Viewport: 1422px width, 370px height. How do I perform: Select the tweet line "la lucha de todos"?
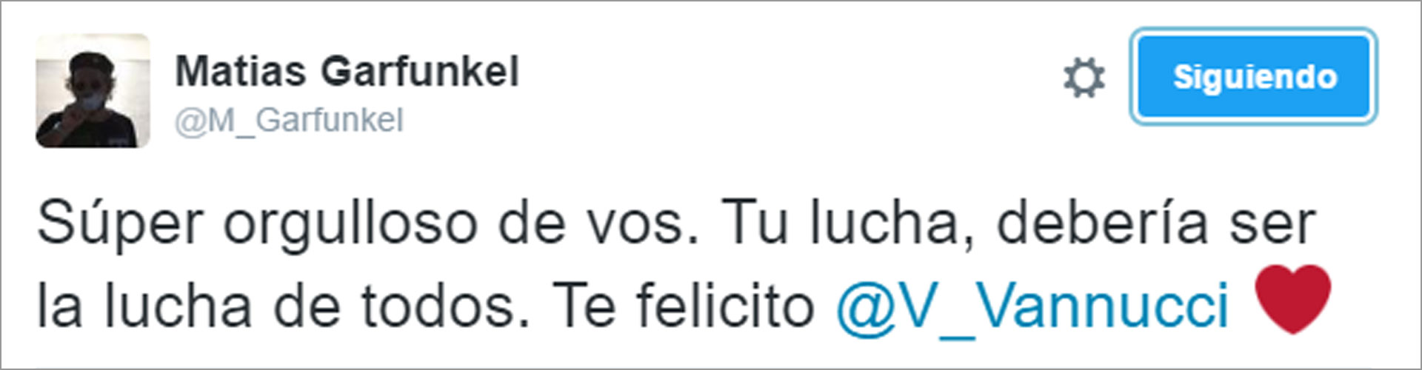pyautogui.click(x=283, y=304)
